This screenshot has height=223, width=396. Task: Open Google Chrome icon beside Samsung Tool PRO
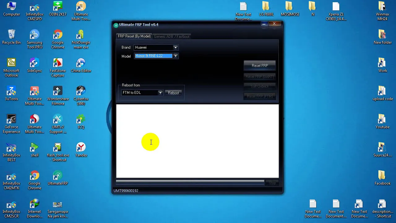coord(58,39)
